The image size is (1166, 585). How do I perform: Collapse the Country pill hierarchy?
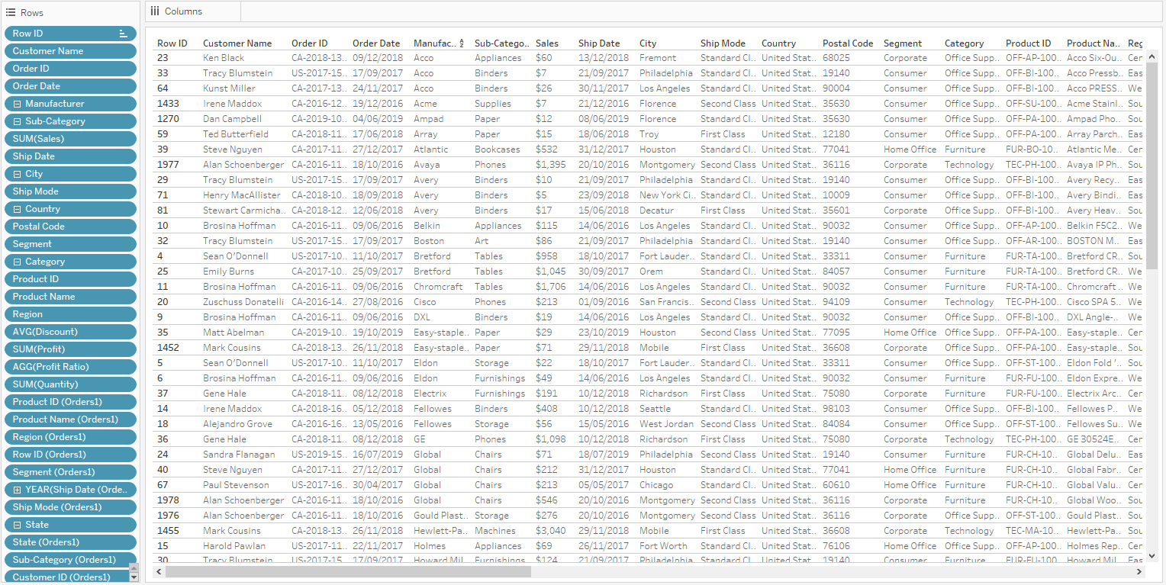point(17,209)
